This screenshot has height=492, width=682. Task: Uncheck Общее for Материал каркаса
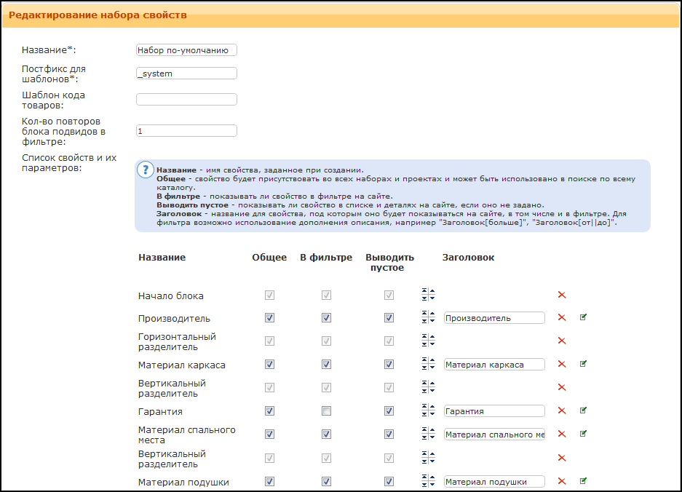269,364
